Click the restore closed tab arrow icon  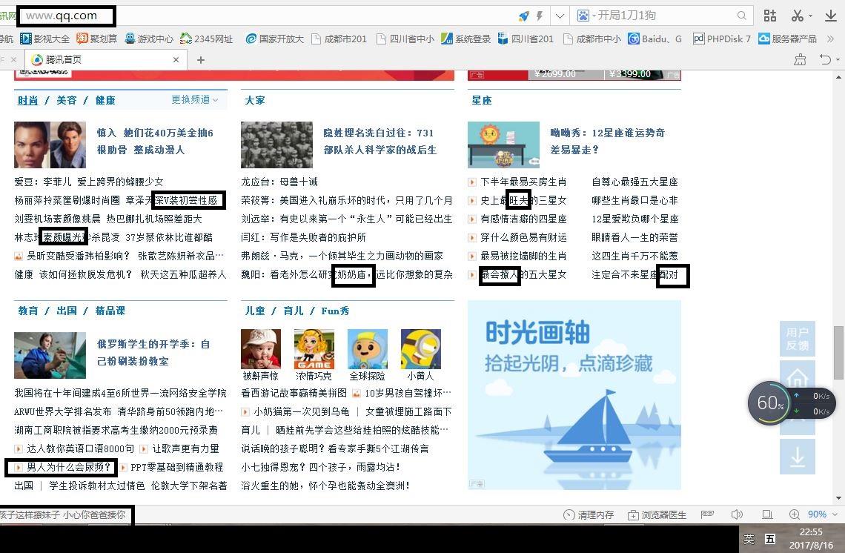click(x=824, y=59)
